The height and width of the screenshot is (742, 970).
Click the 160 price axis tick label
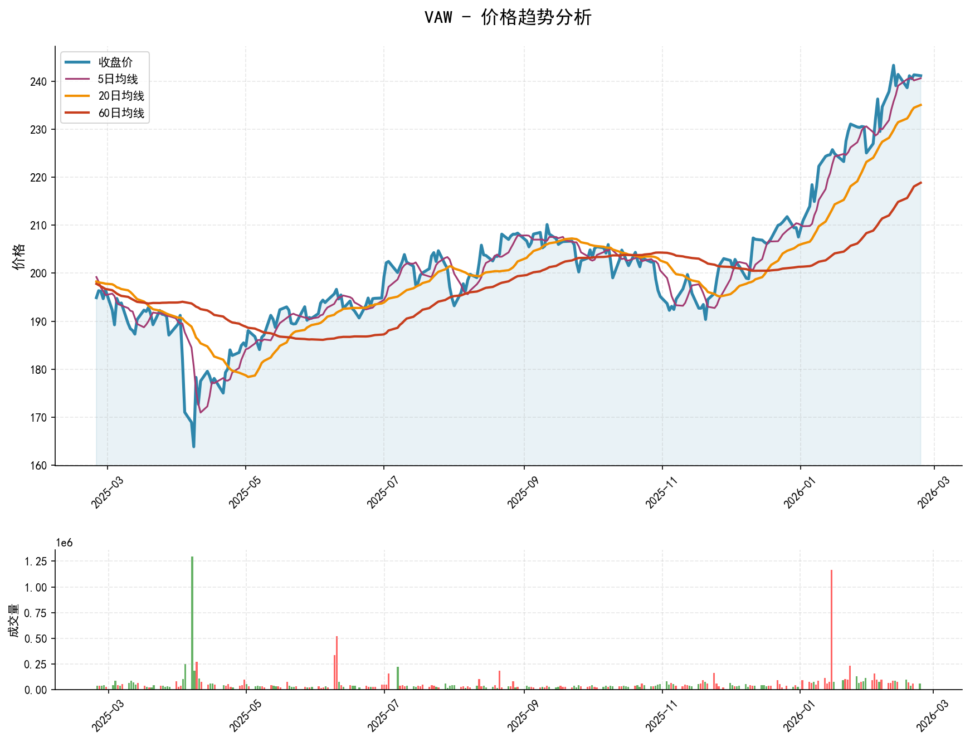tap(38, 466)
